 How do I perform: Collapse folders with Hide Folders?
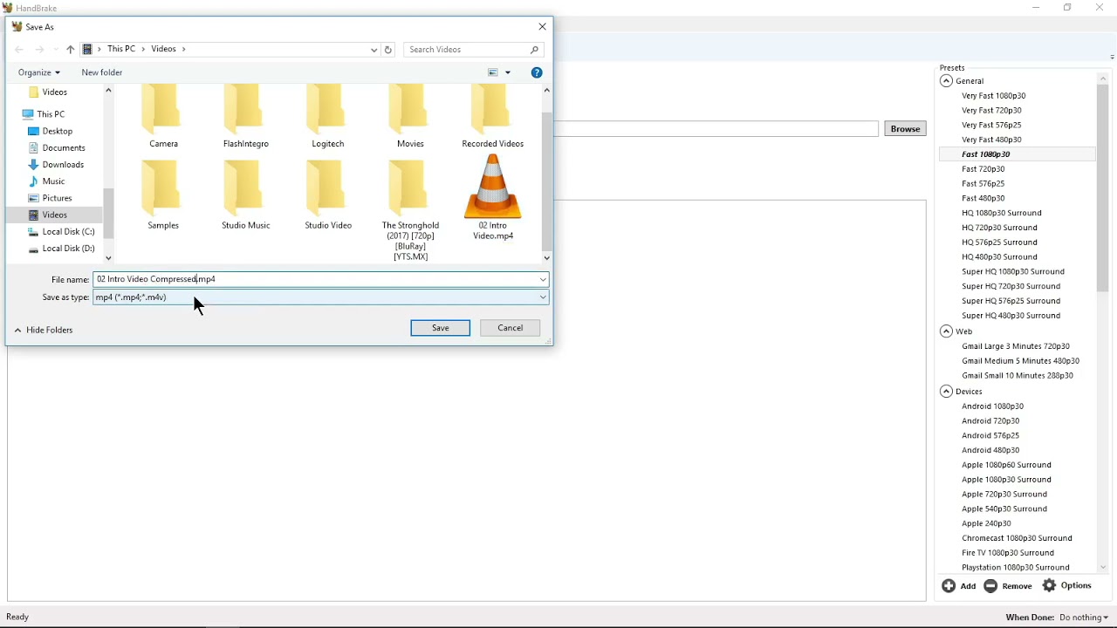(x=44, y=331)
